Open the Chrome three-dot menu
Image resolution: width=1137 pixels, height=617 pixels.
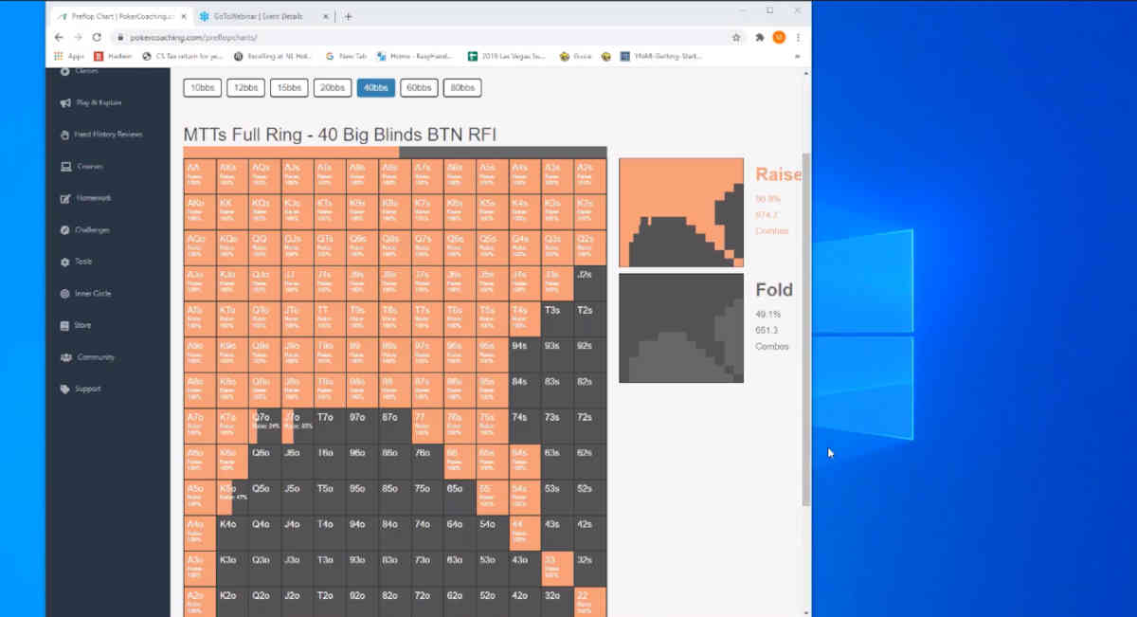point(798,37)
